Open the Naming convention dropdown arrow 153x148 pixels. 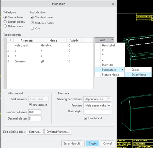point(109,99)
